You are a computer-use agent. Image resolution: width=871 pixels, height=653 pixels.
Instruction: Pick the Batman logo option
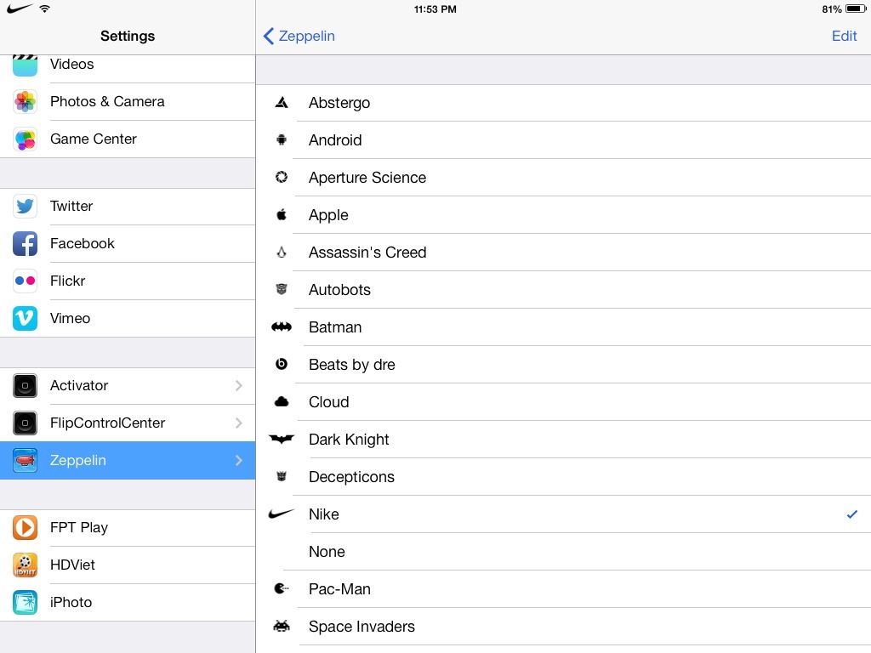point(563,327)
